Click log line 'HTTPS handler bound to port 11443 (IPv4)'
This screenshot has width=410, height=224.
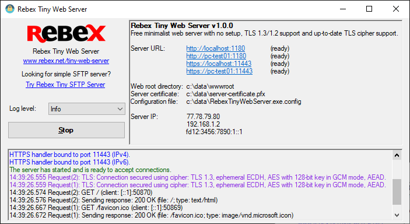(69, 155)
